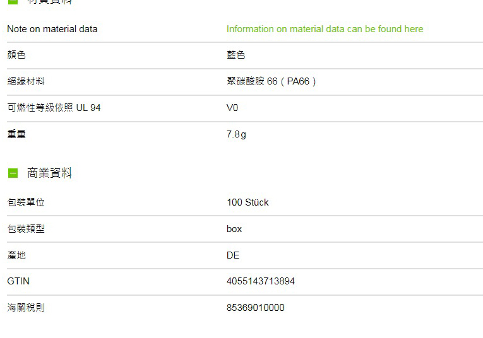Click the 包裝單位 row label

(26, 202)
